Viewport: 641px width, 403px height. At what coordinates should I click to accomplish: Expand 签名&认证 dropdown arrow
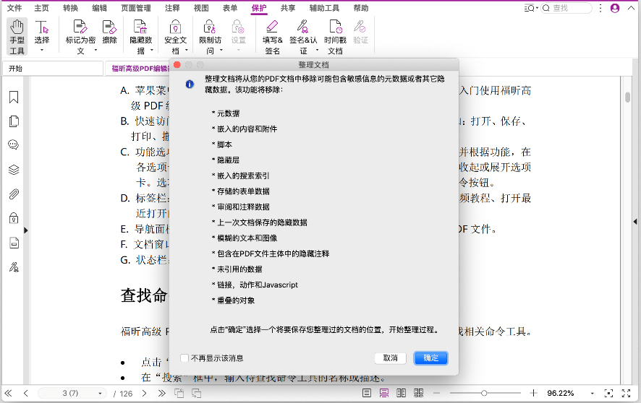[317, 50]
